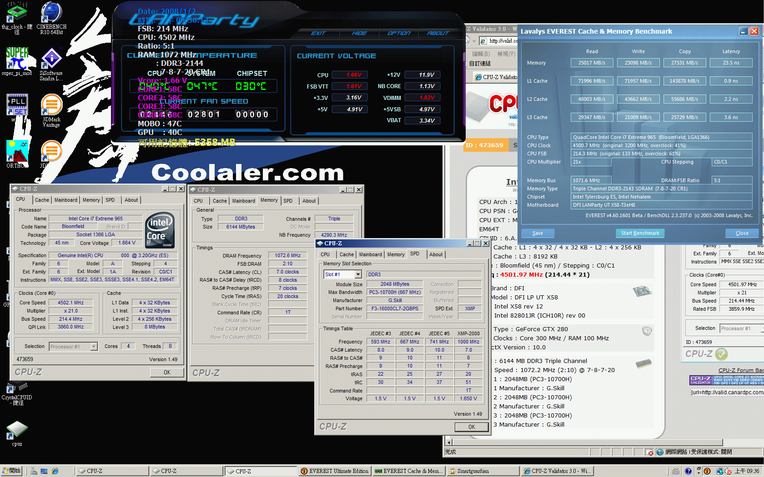Open OPTION in LANParty Smartguardian
The width and height of the screenshot is (764, 477).
(399, 33)
